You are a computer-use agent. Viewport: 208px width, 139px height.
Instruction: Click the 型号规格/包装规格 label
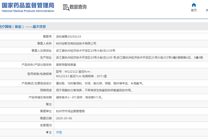(39, 74)
